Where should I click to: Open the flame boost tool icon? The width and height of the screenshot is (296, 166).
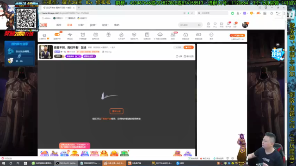coord(121,35)
